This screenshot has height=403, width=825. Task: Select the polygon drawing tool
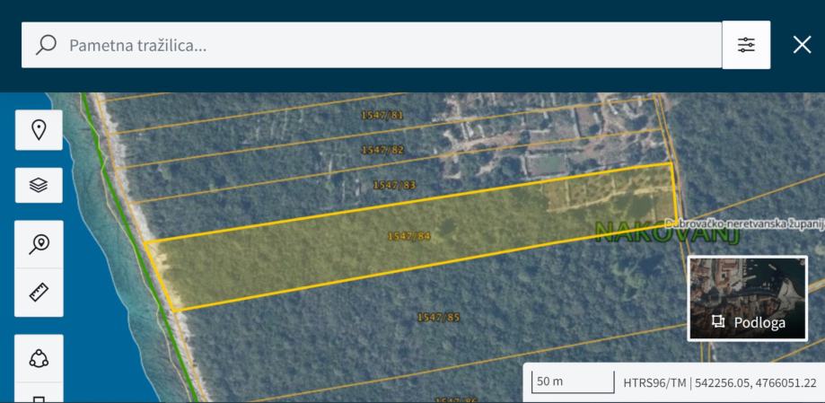[x=39, y=358]
